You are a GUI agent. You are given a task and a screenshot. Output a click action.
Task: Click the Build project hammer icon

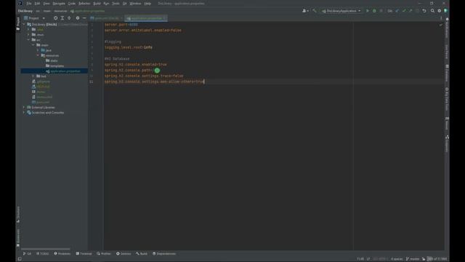tap(315, 11)
